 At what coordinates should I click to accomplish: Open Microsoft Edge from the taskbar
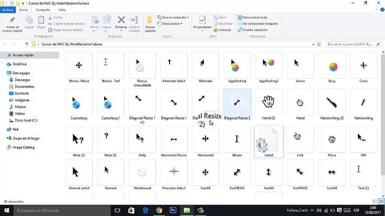point(146,211)
